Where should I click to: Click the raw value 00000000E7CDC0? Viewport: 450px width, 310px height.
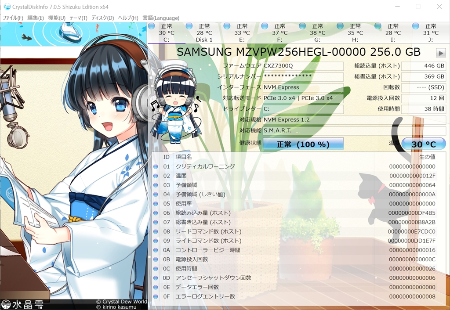click(x=411, y=231)
